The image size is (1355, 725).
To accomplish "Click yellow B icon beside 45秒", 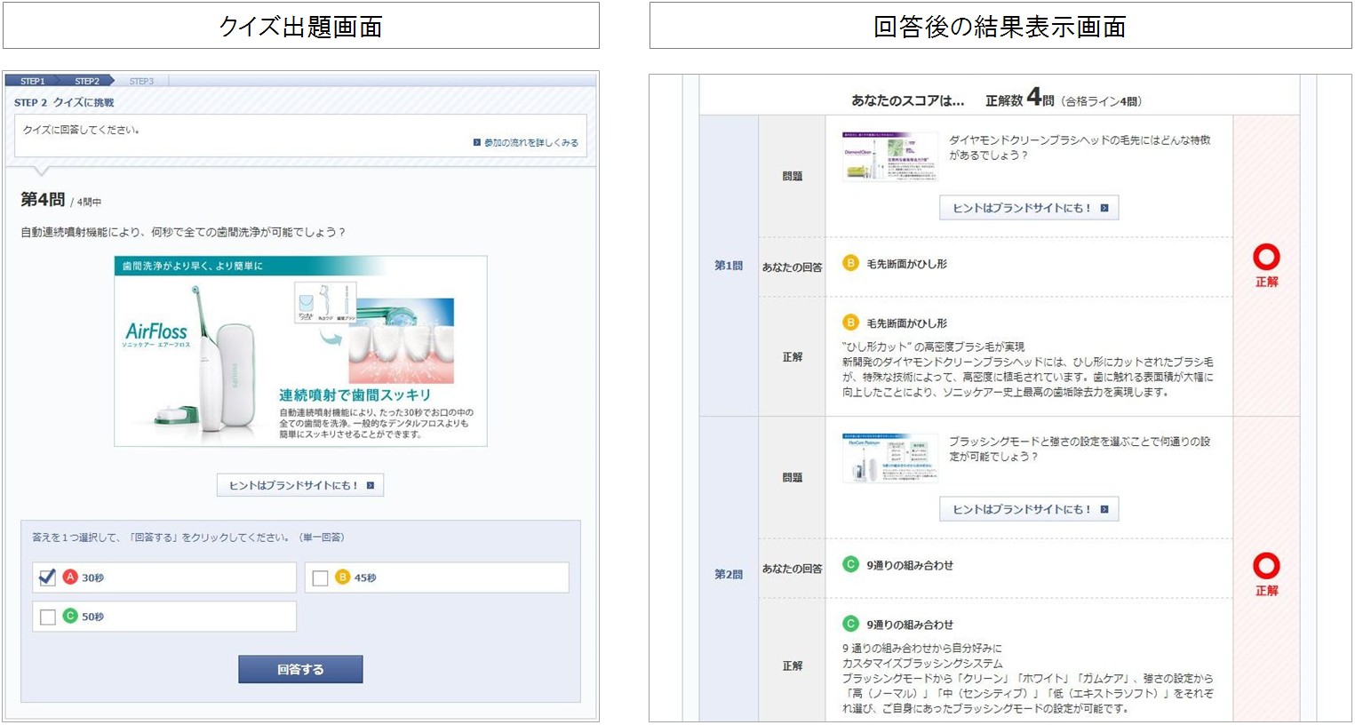I will click(343, 578).
